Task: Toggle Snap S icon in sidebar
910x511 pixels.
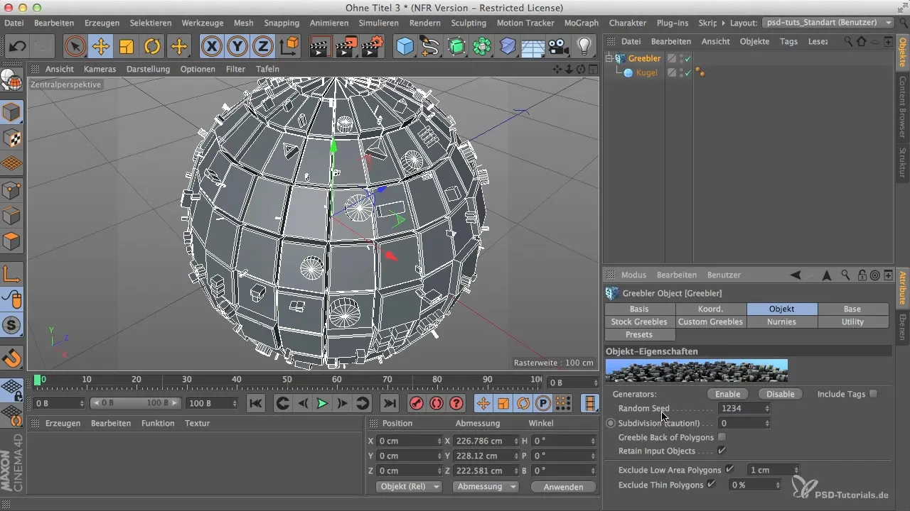Action: [11, 326]
